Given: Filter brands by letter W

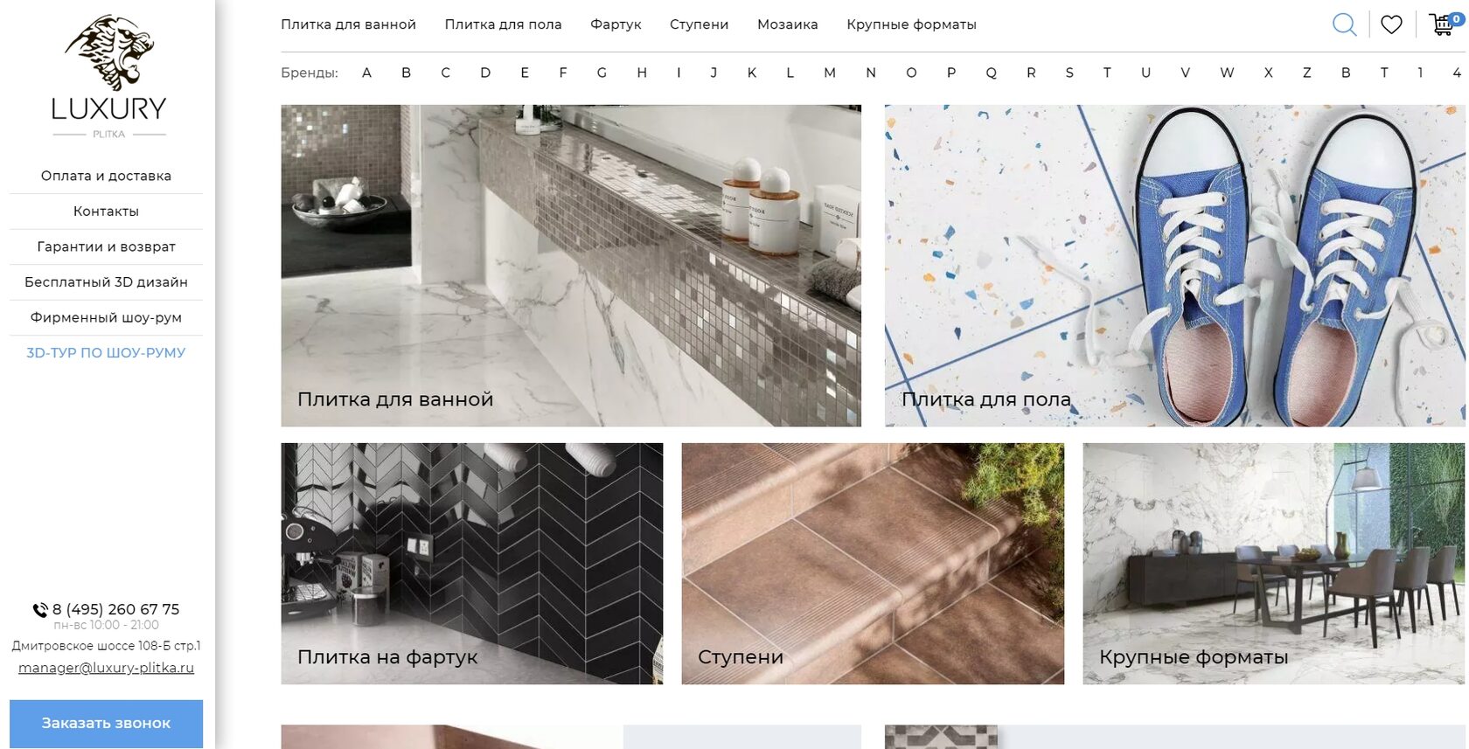Looking at the screenshot, I should [x=1227, y=73].
